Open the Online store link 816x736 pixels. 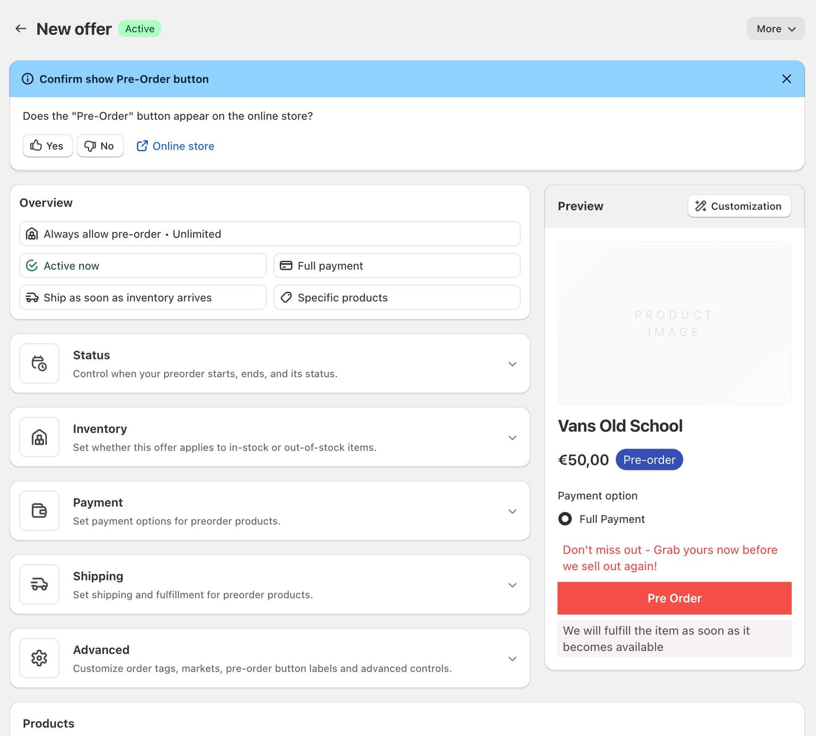click(x=175, y=146)
